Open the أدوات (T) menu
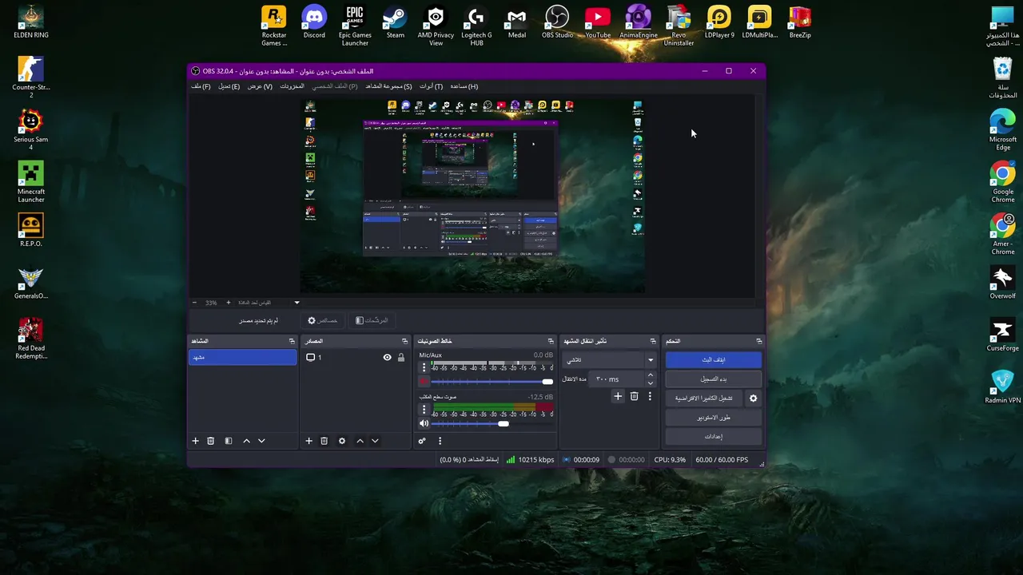 tap(432, 86)
